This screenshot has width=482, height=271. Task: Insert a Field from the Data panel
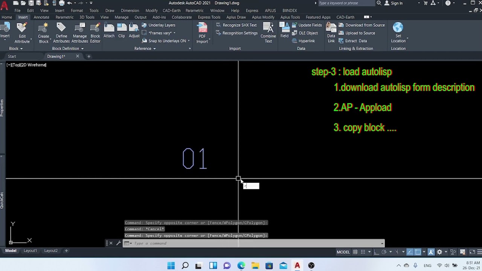tap(284, 30)
